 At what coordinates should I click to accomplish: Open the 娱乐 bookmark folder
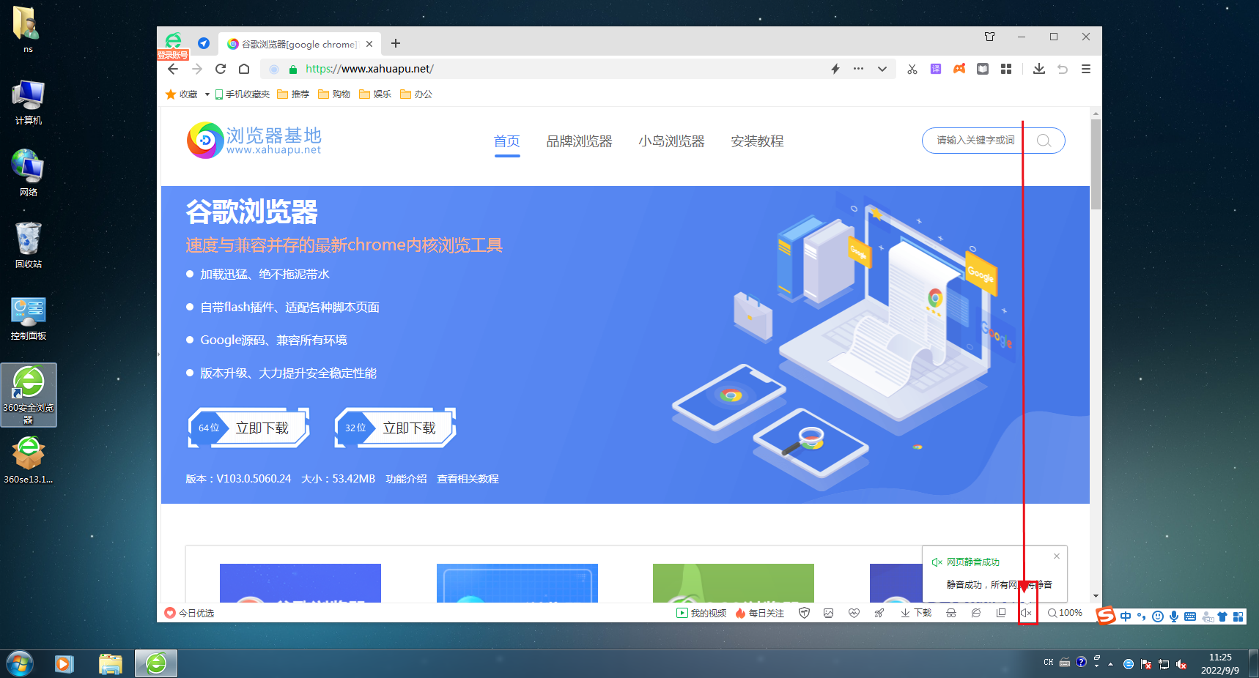coord(375,94)
